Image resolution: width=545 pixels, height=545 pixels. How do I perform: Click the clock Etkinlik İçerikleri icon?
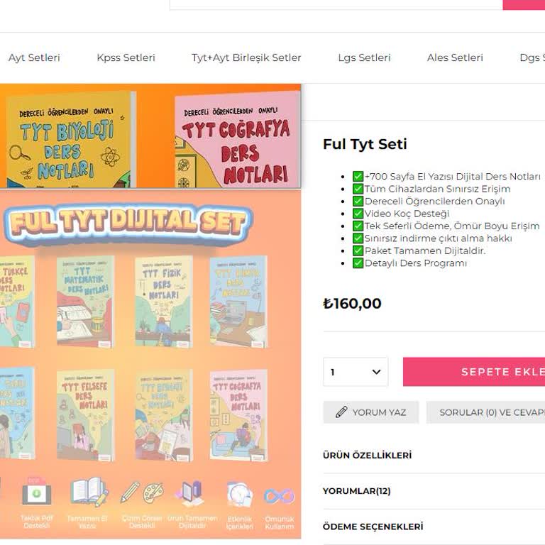[x=239, y=494]
